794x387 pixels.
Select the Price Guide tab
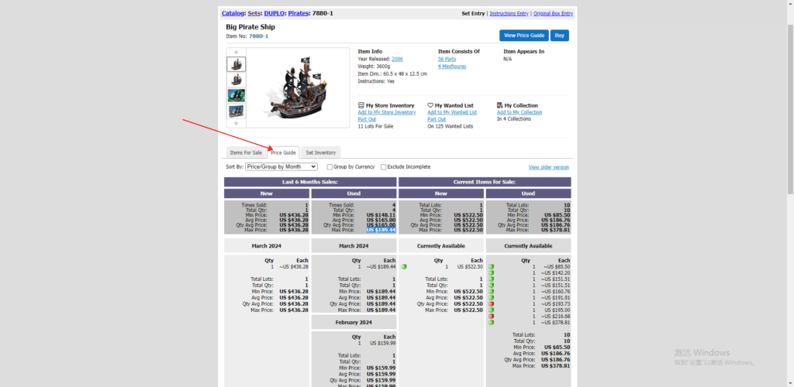coord(283,152)
